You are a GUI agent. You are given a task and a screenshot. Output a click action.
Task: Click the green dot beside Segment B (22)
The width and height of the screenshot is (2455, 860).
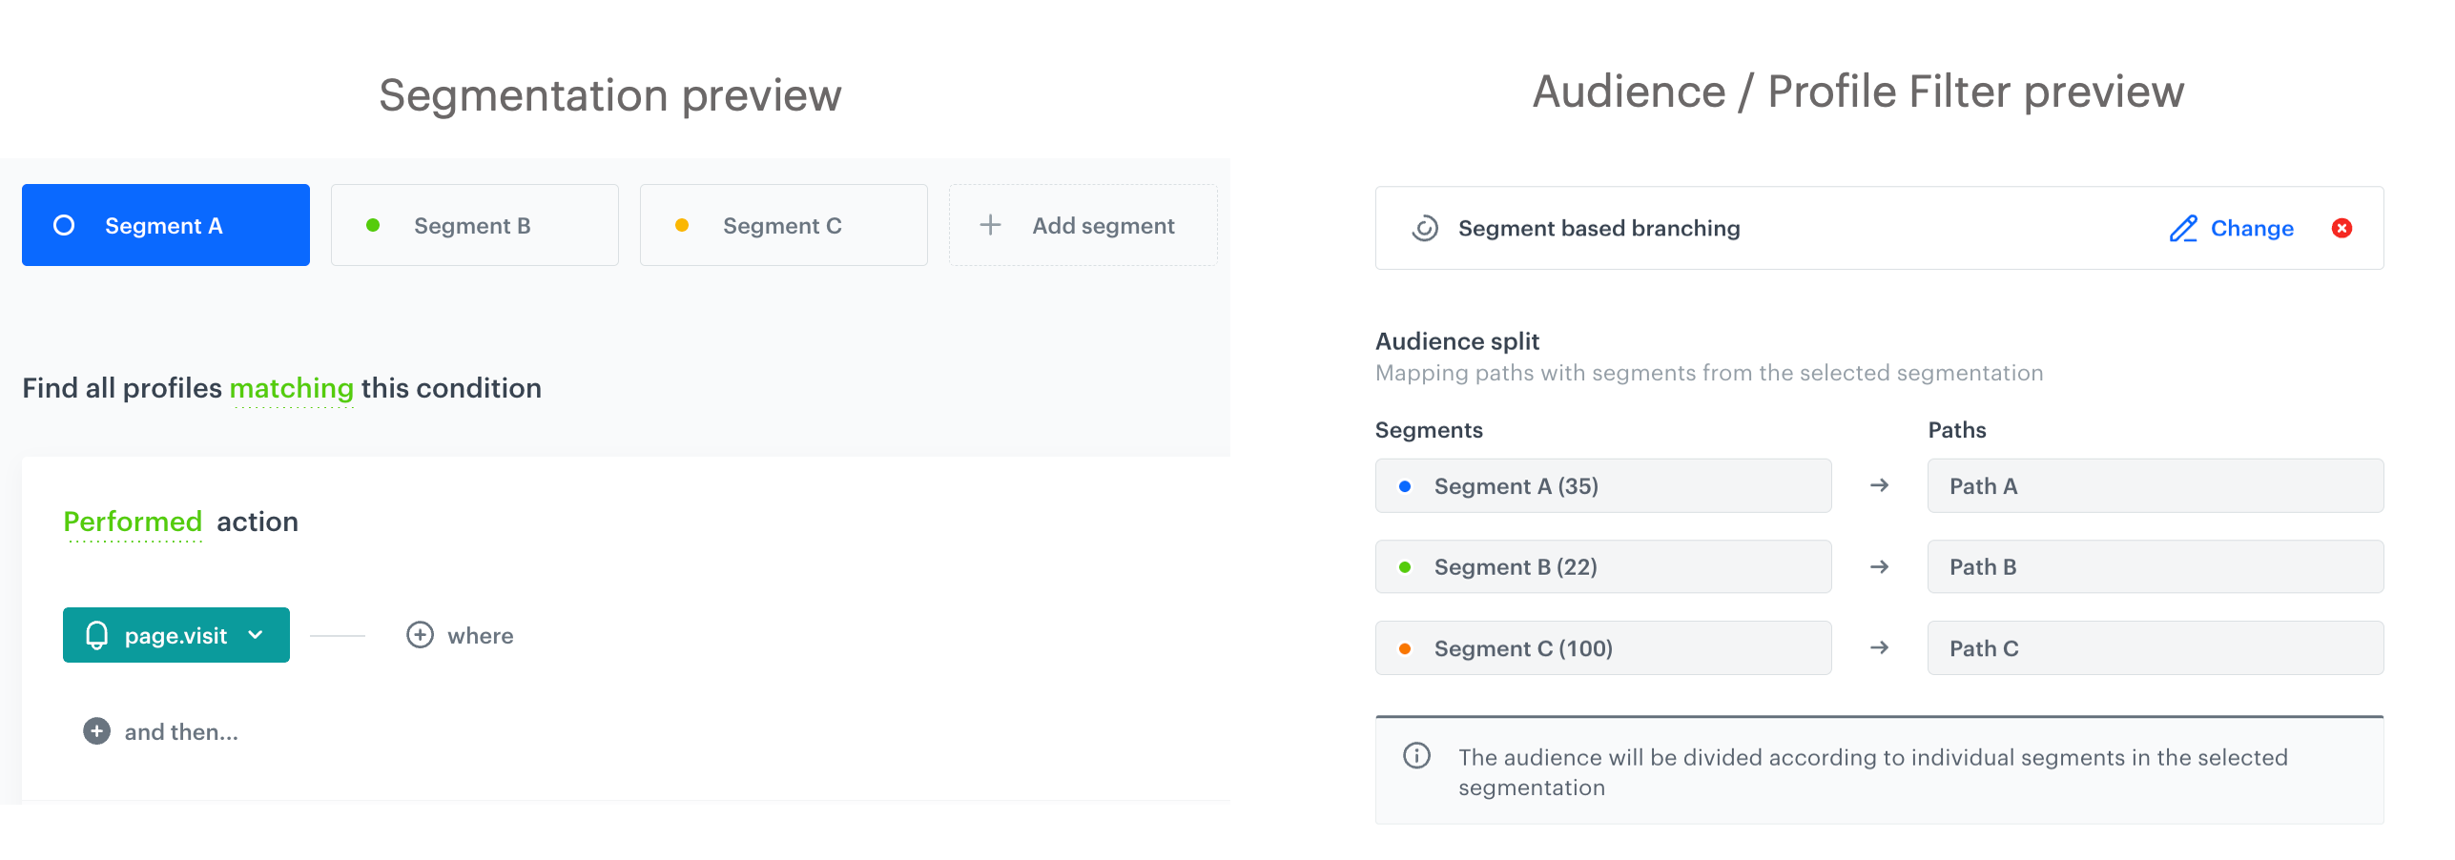(1404, 566)
